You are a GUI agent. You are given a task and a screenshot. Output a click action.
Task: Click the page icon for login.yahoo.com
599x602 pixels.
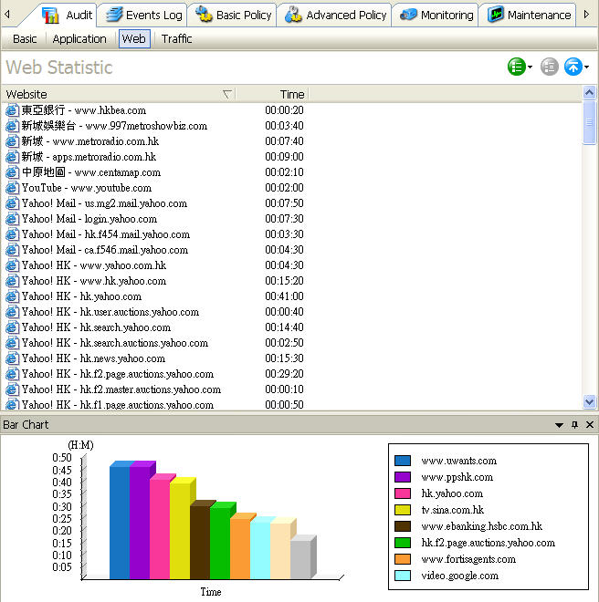(12, 219)
